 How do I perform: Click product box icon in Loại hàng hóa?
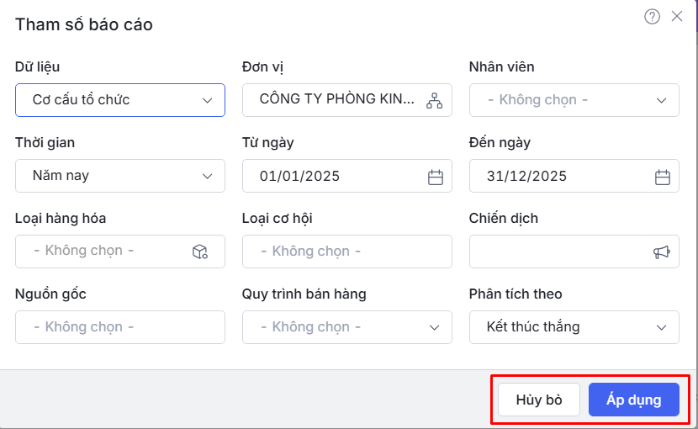click(200, 252)
